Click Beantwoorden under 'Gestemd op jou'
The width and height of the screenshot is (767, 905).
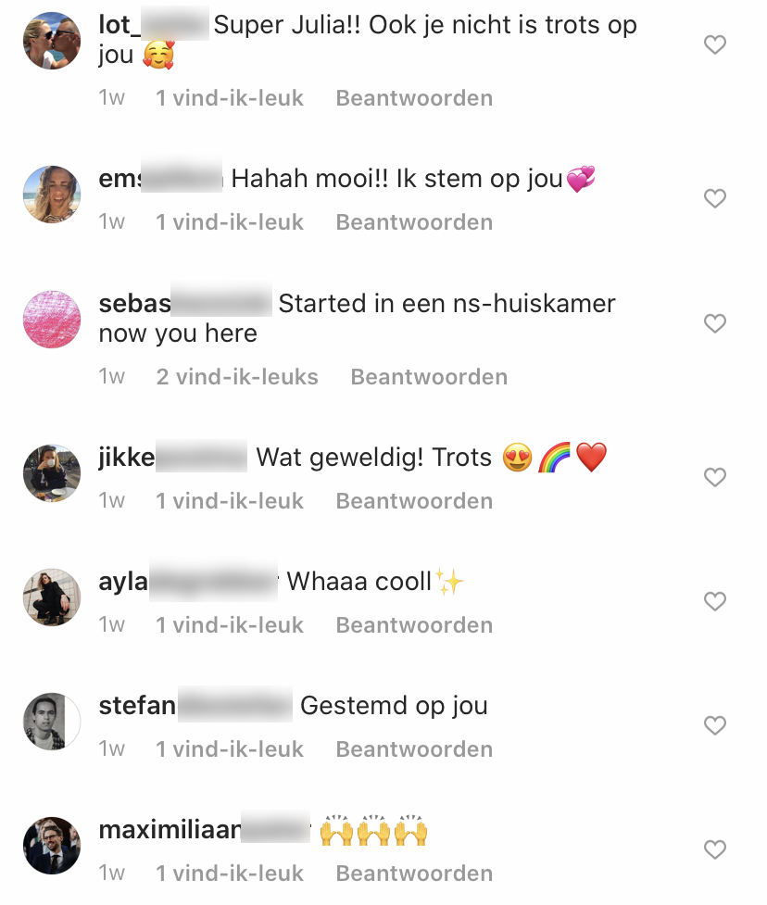click(x=414, y=749)
